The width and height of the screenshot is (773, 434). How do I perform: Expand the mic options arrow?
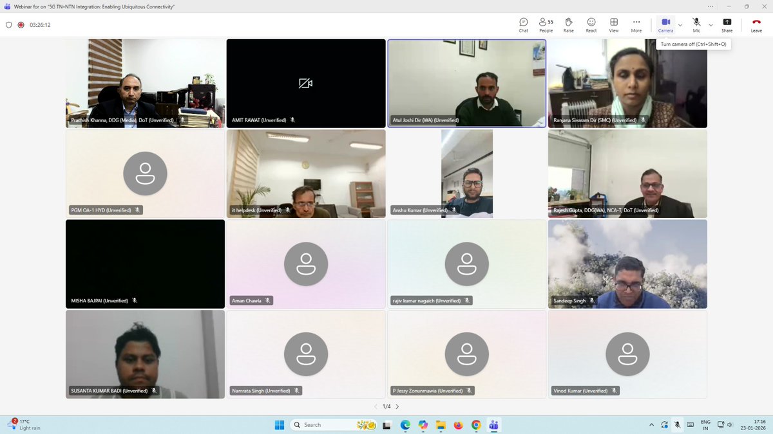(711, 25)
